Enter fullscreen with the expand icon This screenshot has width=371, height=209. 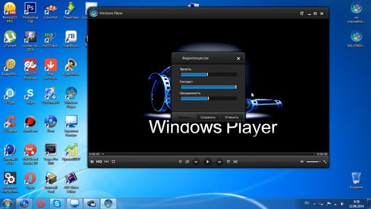[325, 161]
